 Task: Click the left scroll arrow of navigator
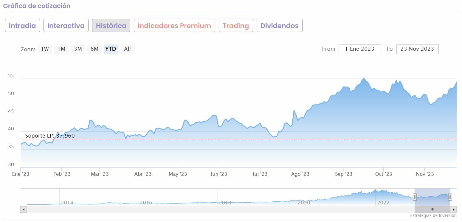point(24,209)
